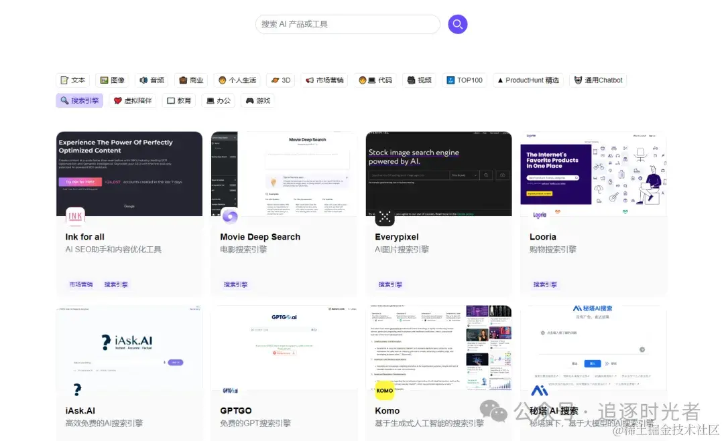Image resolution: width=724 pixels, height=441 pixels.
Task: Click the search AI products input field
Action: 347,24
